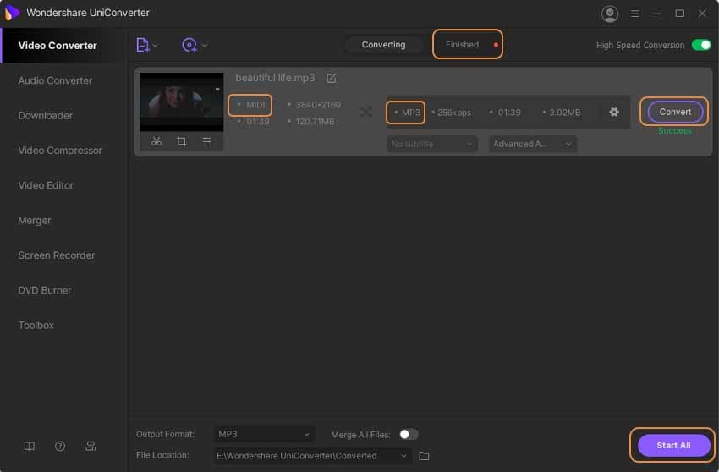Open the Video Editor section

46,185
